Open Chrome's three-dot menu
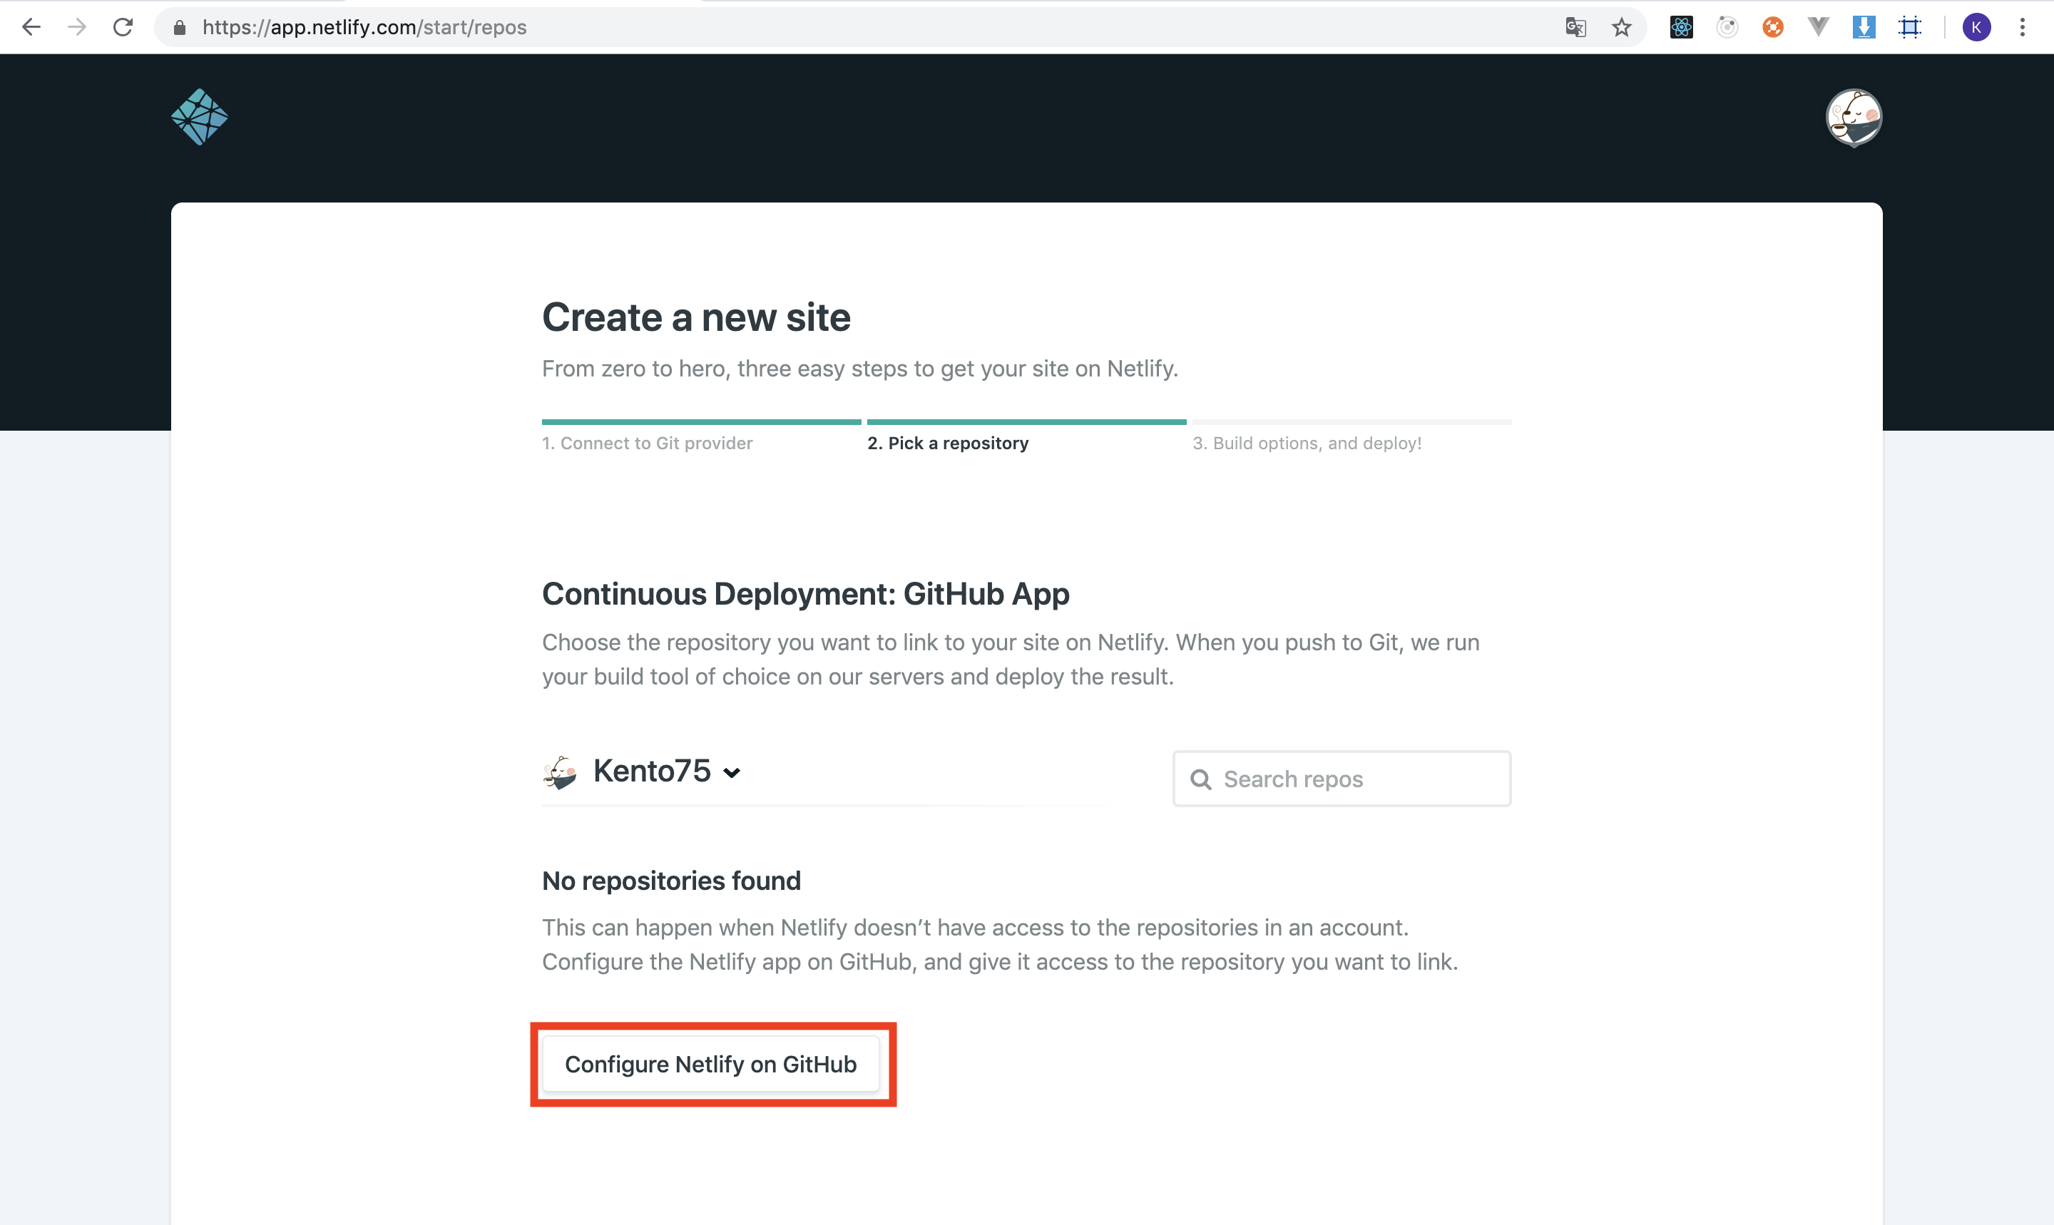2054x1225 pixels. click(2022, 27)
